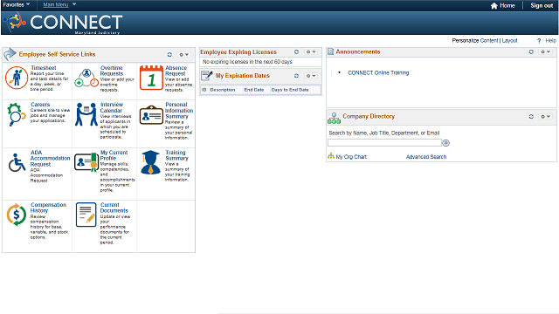Screen dimensions: 559x314
Task: Open the Interview Calendar text link
Action: point(112,107)
